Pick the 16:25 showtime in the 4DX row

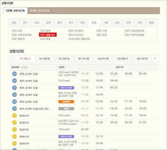tap(128, 109)
